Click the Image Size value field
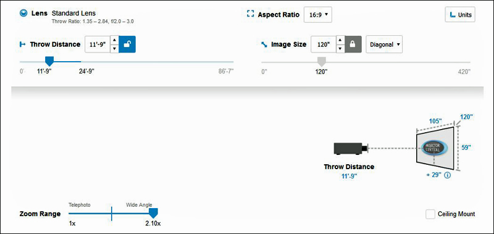This screenshot has height=234, width=494. pos(324,44)
